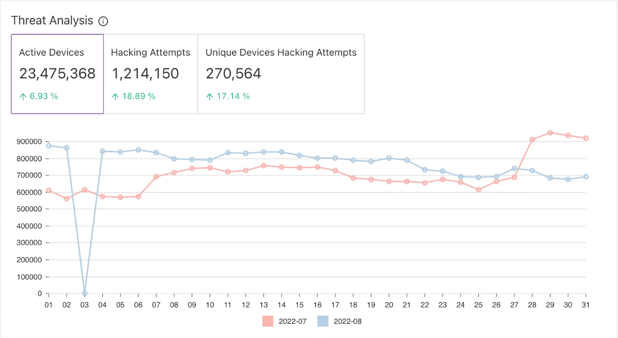Click the blue 2022-08 legend swatch
This screenshot has height=338, width=618.
tap(323, 321)
